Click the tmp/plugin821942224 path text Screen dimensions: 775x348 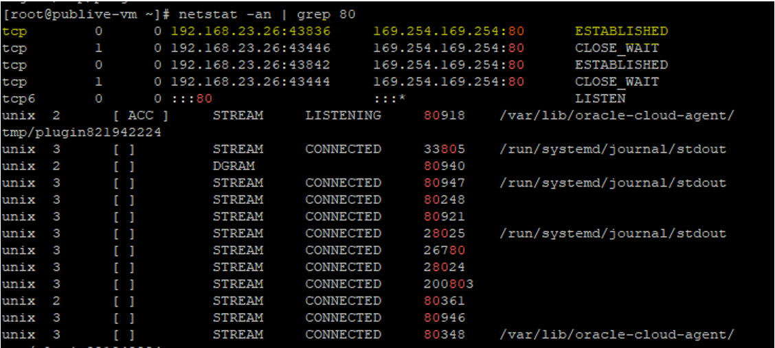(x=82, y=132)
